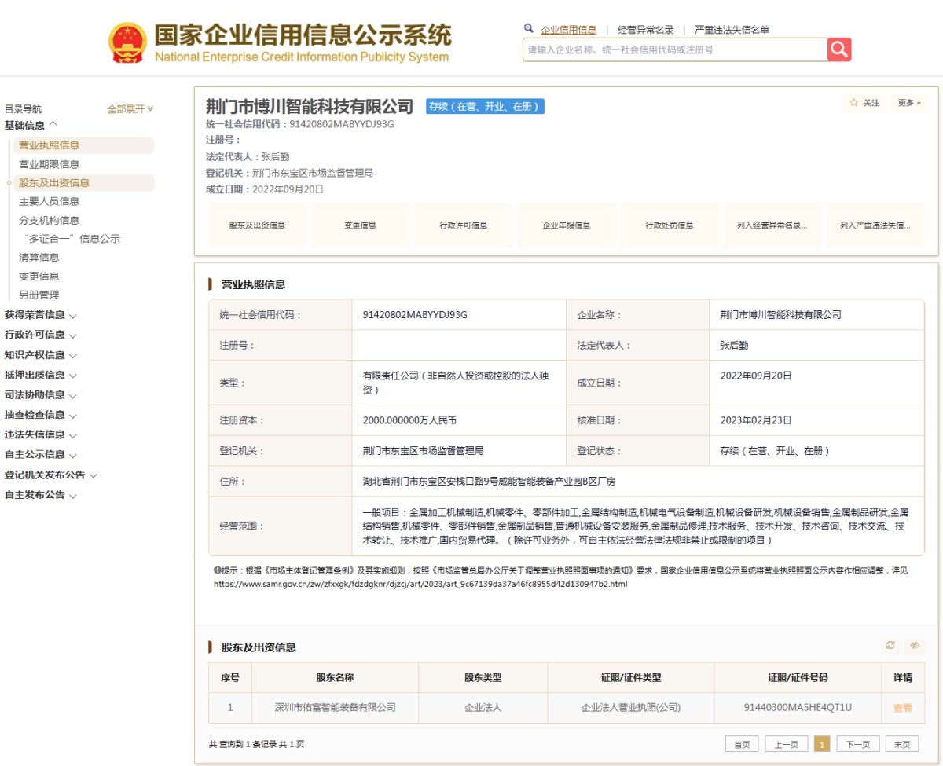
Task: Open 行政处罚信息 quick tab button
Action: [x=670, y=225]
